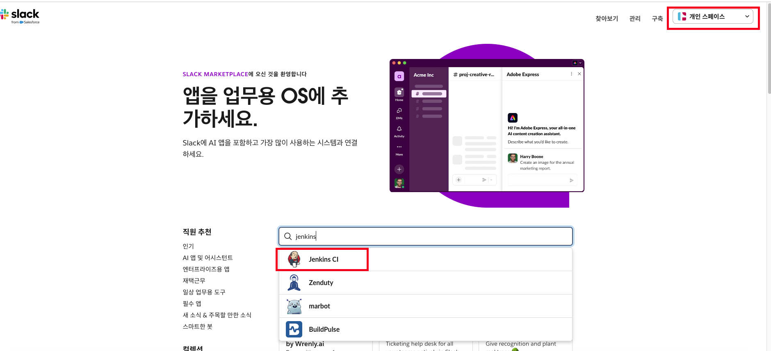Click the 직원 추천 heading
Screen dimensions: 771x351
tap(197, 232)
